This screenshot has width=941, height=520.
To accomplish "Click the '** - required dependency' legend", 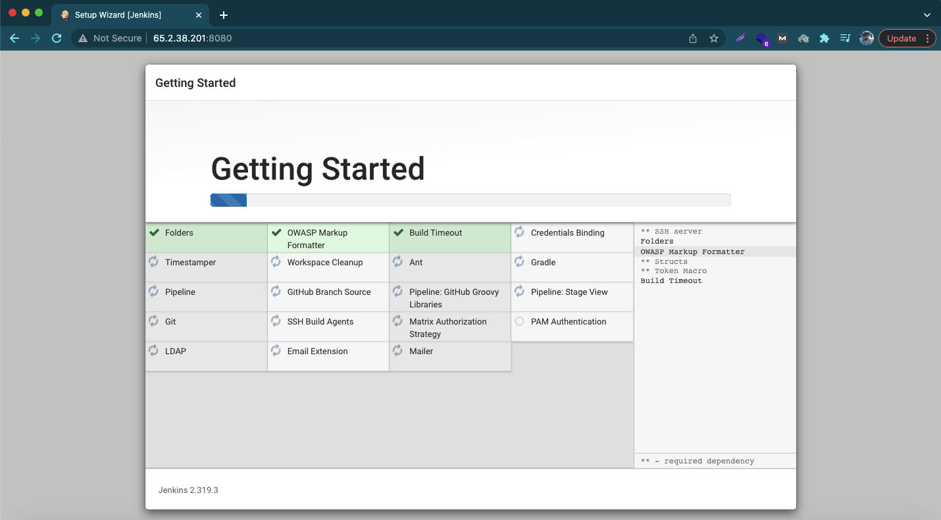I will 698,461.
